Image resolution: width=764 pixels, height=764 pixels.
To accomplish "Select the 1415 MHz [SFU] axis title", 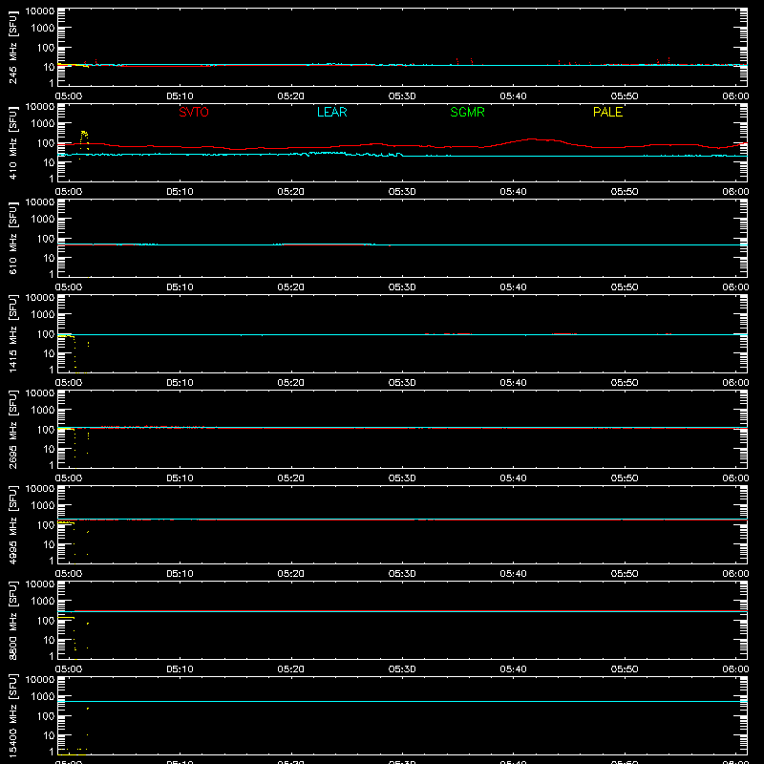I will pyautogui.click(x=13, y=333).
